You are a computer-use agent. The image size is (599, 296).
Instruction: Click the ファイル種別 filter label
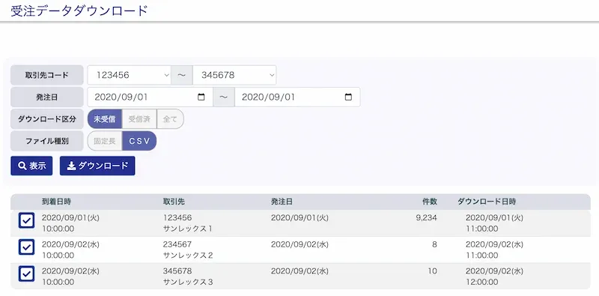click(x=47, y=141)
